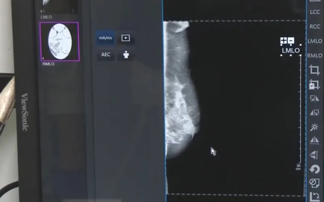This screenshot has width=324, height=202.
Task: Click the double-triangle icon below the lock crop
Action: point(314,99)
